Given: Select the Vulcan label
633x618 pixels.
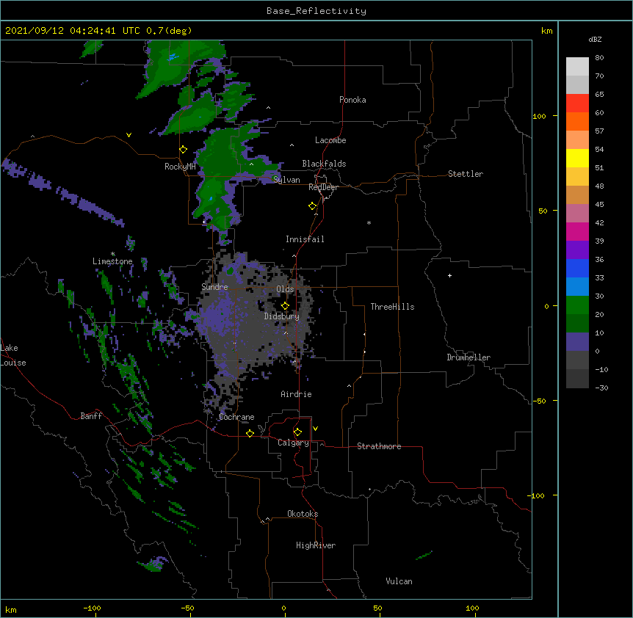Looking at the screenshot, I should (399, 581).
